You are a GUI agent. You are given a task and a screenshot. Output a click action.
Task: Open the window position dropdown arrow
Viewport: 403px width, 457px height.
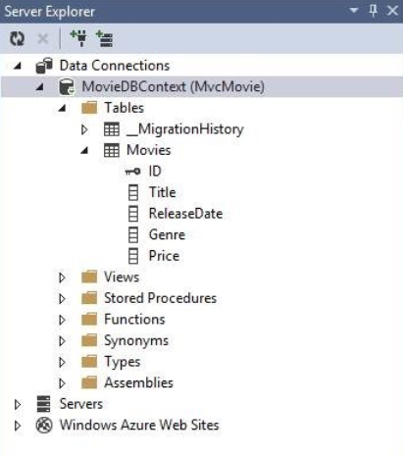[354, 11]
